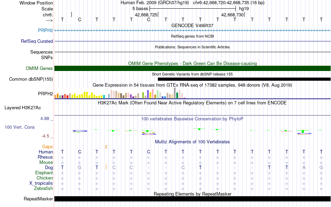Open the GENCODE V49lift37 track title
Viewport: 331px width, 207px height.
(192, 25)
